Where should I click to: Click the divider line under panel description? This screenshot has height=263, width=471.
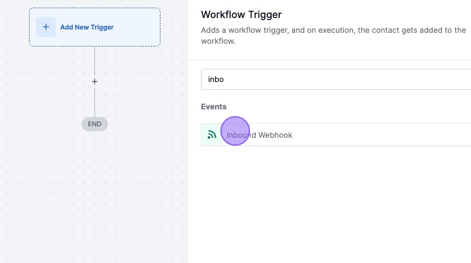(329, 60)
